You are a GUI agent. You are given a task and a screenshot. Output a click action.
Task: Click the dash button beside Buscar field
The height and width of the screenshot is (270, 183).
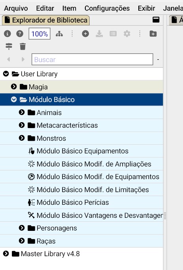158,60
